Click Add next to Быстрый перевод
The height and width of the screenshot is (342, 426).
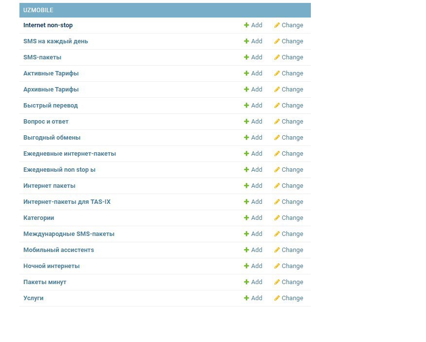pyautogui.click(x=253, y=105)
